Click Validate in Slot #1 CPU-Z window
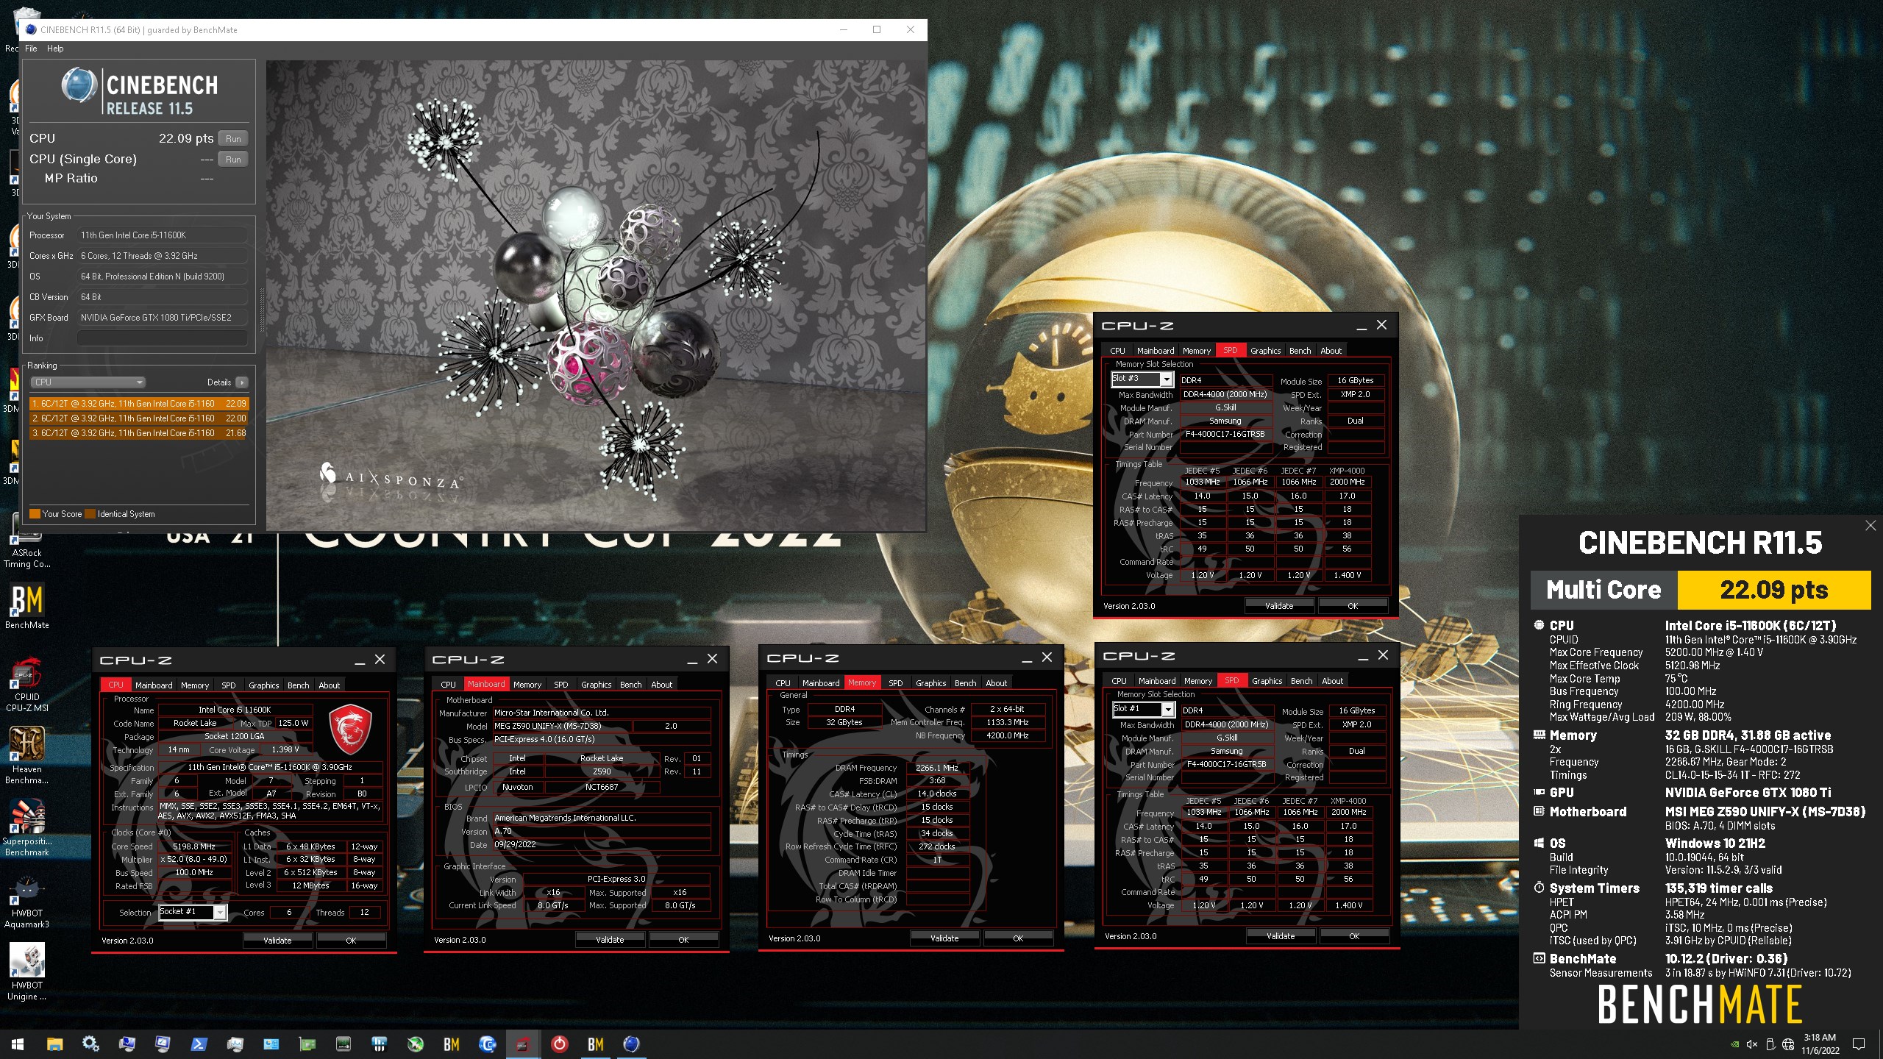Image resolution: width=1883 pixels, height=1059 pixels. pyautogui.click(x=1281, y=936)
